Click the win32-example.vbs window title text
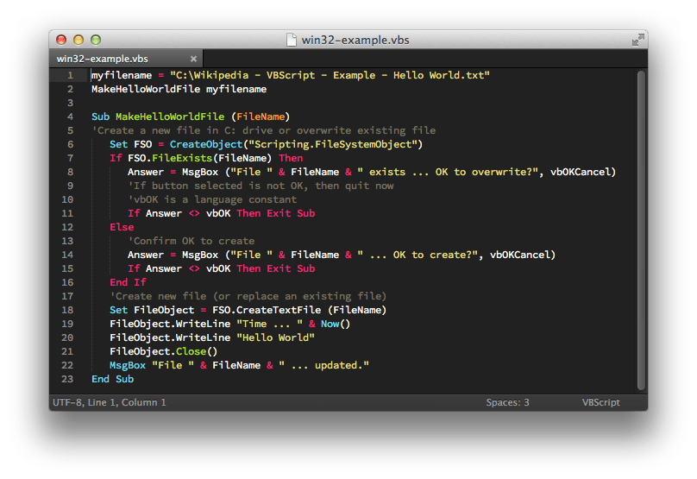 (355, 40)
